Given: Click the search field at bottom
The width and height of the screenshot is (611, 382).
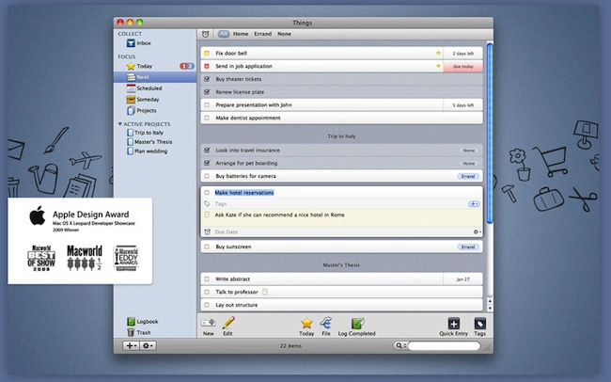Looking at the screenshot, I should (444, 345).
